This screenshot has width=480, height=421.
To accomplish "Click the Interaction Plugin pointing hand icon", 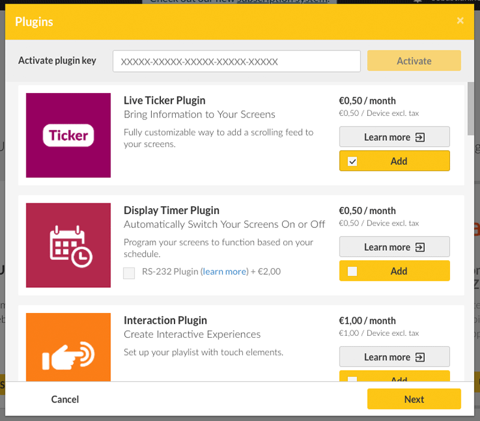I will 68,356.
